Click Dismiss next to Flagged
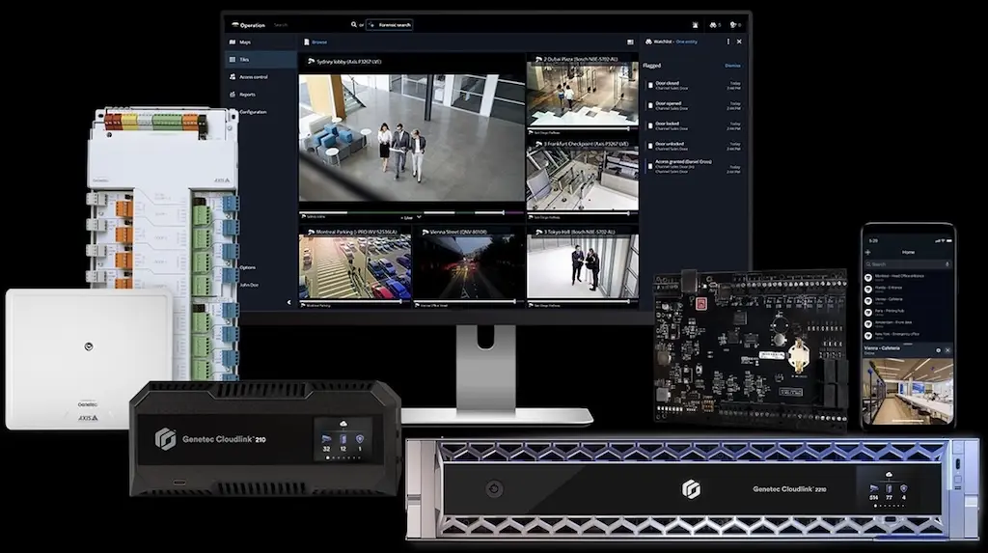 (x=733, y=66)
